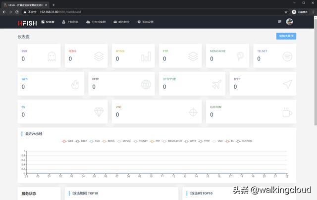Screen dimensions: 317x200
Task: Select the HFish browser tab
Action: click(x=25, y=5)
